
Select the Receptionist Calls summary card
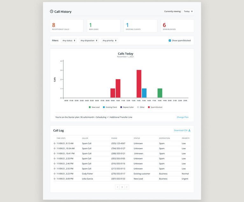[x=66, y=26]
